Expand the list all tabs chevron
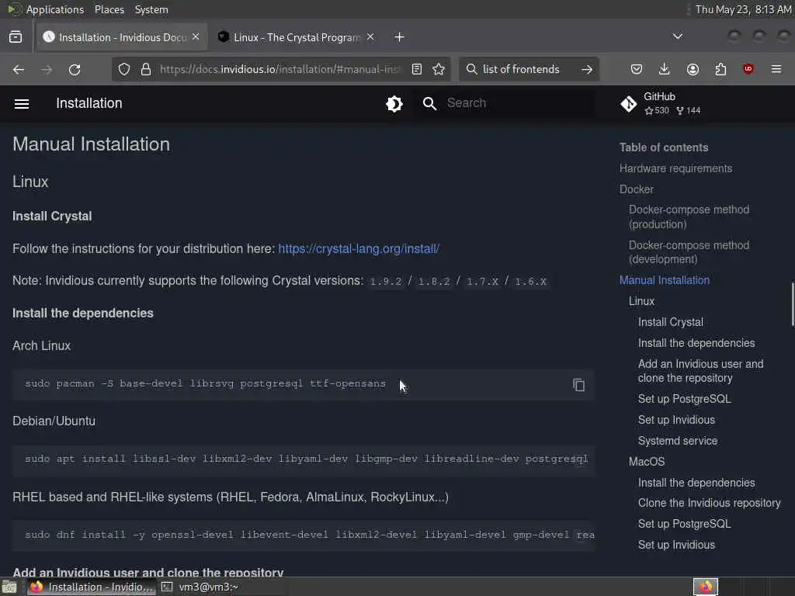Image resolution: width=795 pixels, height=596 pixels. pos(677,36)
